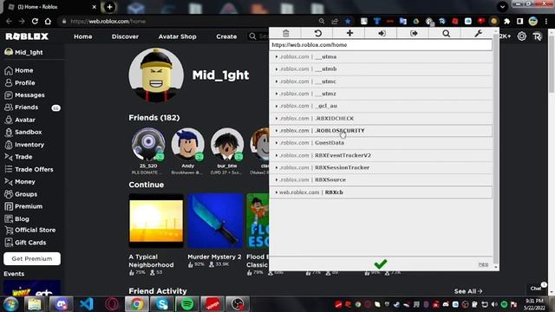The image size is (555, 312).
Task: Click the Roblox logo
Action: click(27, 36)
